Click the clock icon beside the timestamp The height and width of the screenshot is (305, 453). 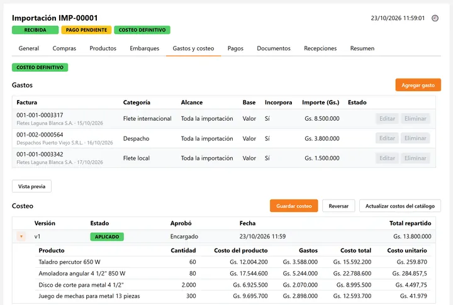[x=435, y=18]
